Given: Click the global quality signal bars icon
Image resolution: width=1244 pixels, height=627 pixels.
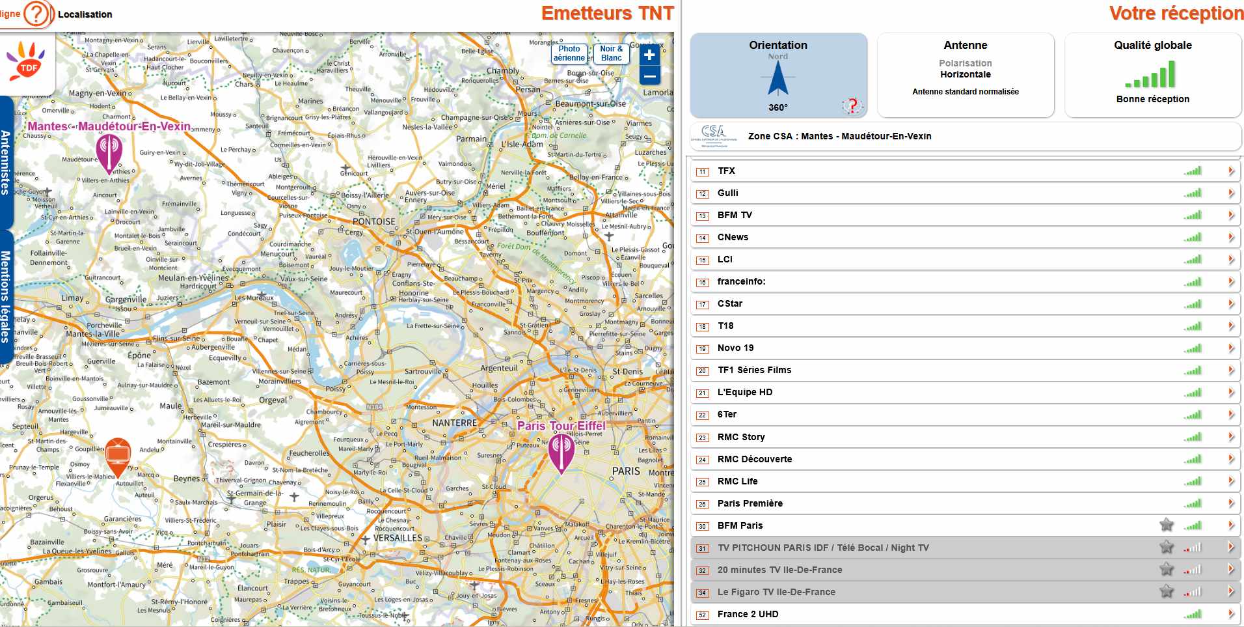Looking at the screenshot, I should pyautogui.click(x=1150, y=74).
